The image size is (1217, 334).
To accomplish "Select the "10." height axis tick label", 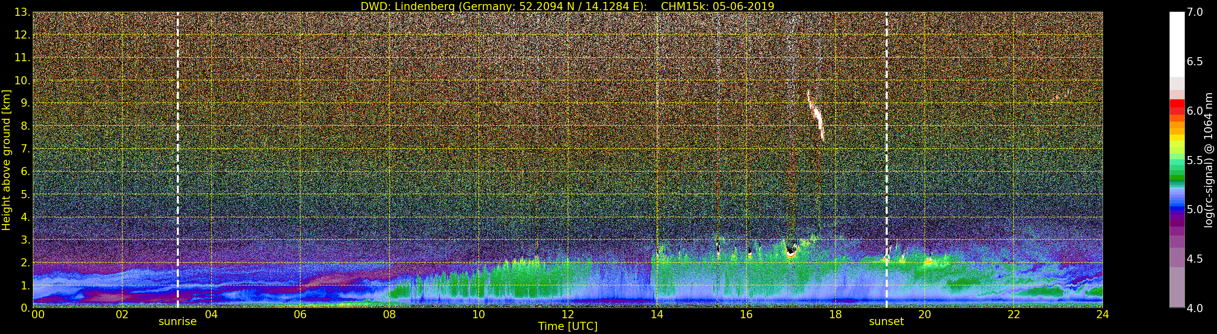I will tap(23, 80).
